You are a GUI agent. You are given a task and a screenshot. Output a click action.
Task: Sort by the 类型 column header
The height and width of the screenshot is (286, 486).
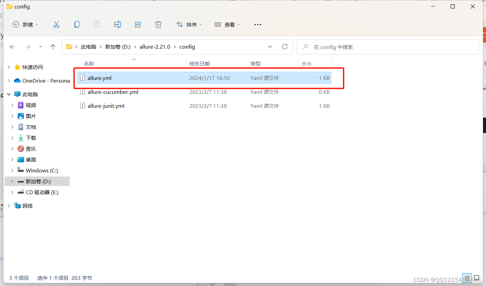coord(256,64)
